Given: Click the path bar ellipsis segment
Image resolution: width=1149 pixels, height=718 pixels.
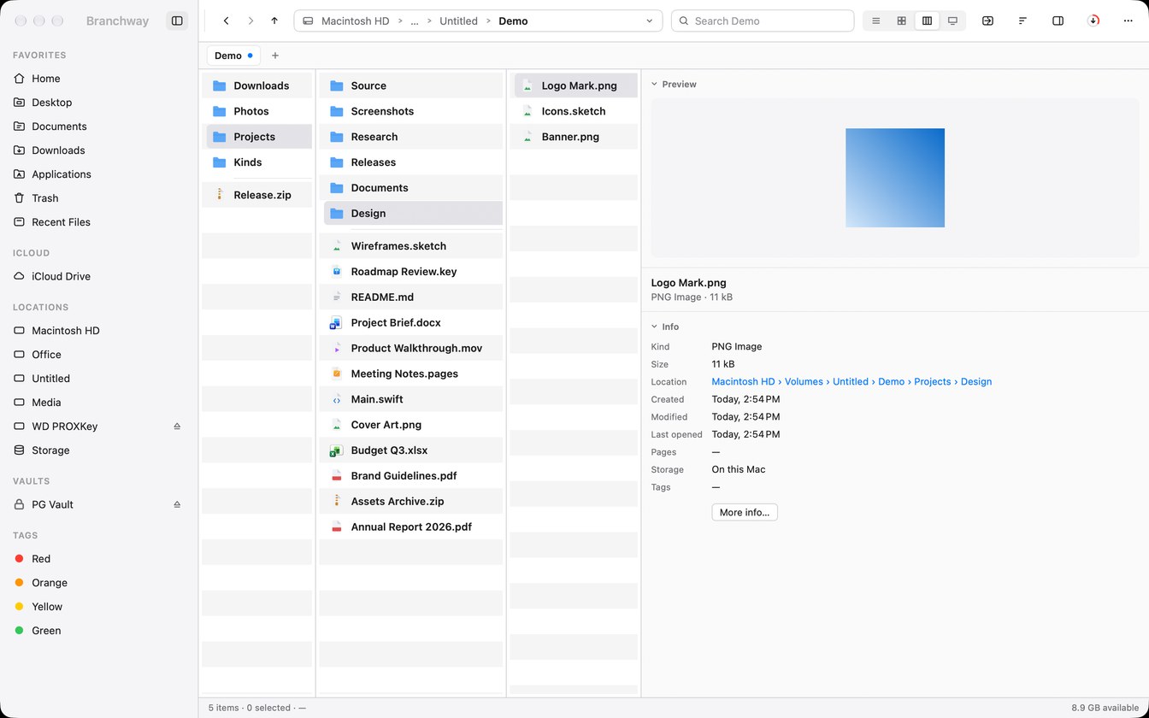Looking at the screenshot, I should click(x=415, y=21).
